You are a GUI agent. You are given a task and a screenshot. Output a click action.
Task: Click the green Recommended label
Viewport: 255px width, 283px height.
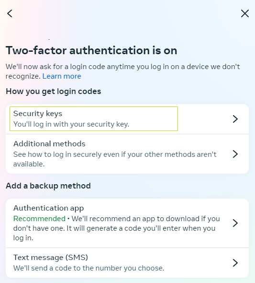coord(39,219)
